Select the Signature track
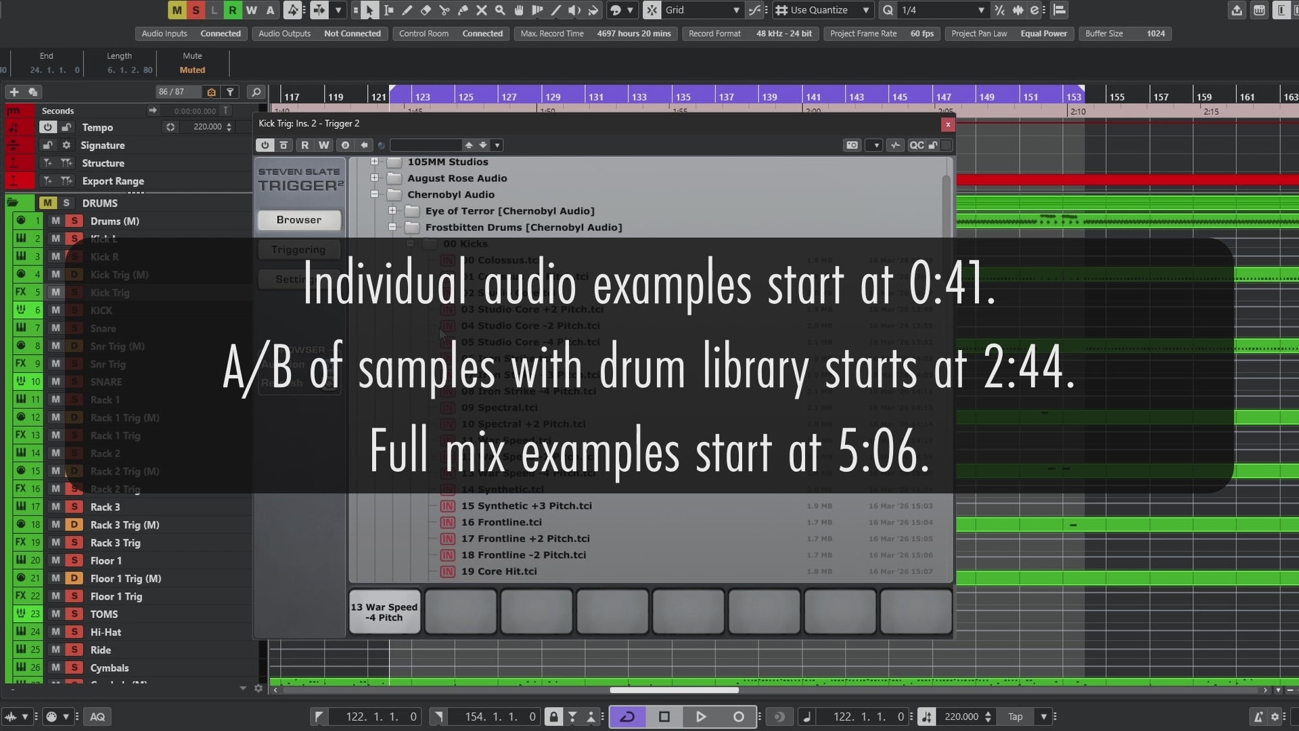Screen dimensions: 1299x731 [x=103, y=146]
